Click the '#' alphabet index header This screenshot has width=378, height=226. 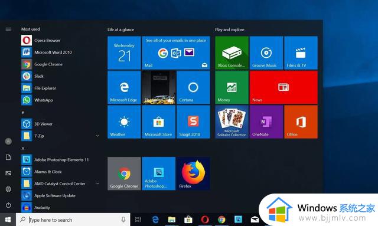[x=22, y=113]
